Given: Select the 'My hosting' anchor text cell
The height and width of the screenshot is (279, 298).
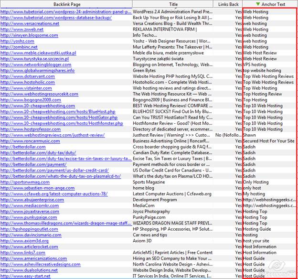Looking at the screenshot, I should (x=254, y=194).
